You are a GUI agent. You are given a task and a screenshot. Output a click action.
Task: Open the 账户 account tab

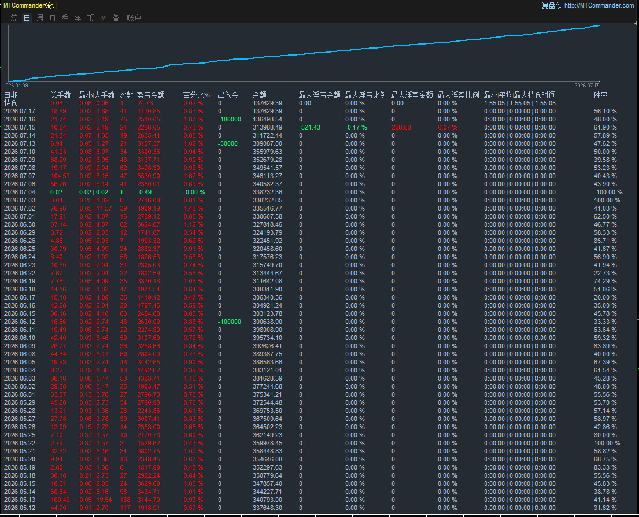click(134, 18)
